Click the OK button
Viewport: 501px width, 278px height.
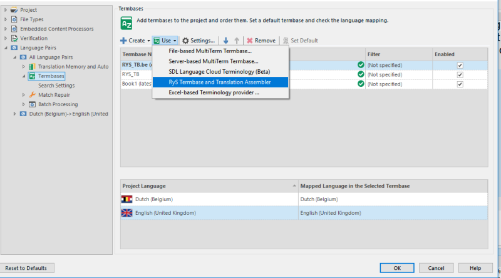point(397,268)
